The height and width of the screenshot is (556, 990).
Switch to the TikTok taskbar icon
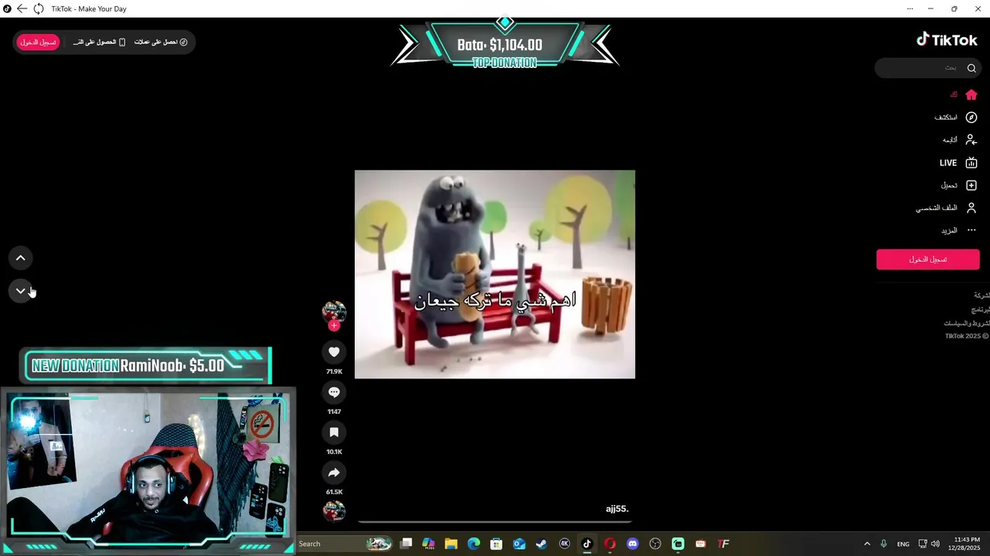[587, 544]
